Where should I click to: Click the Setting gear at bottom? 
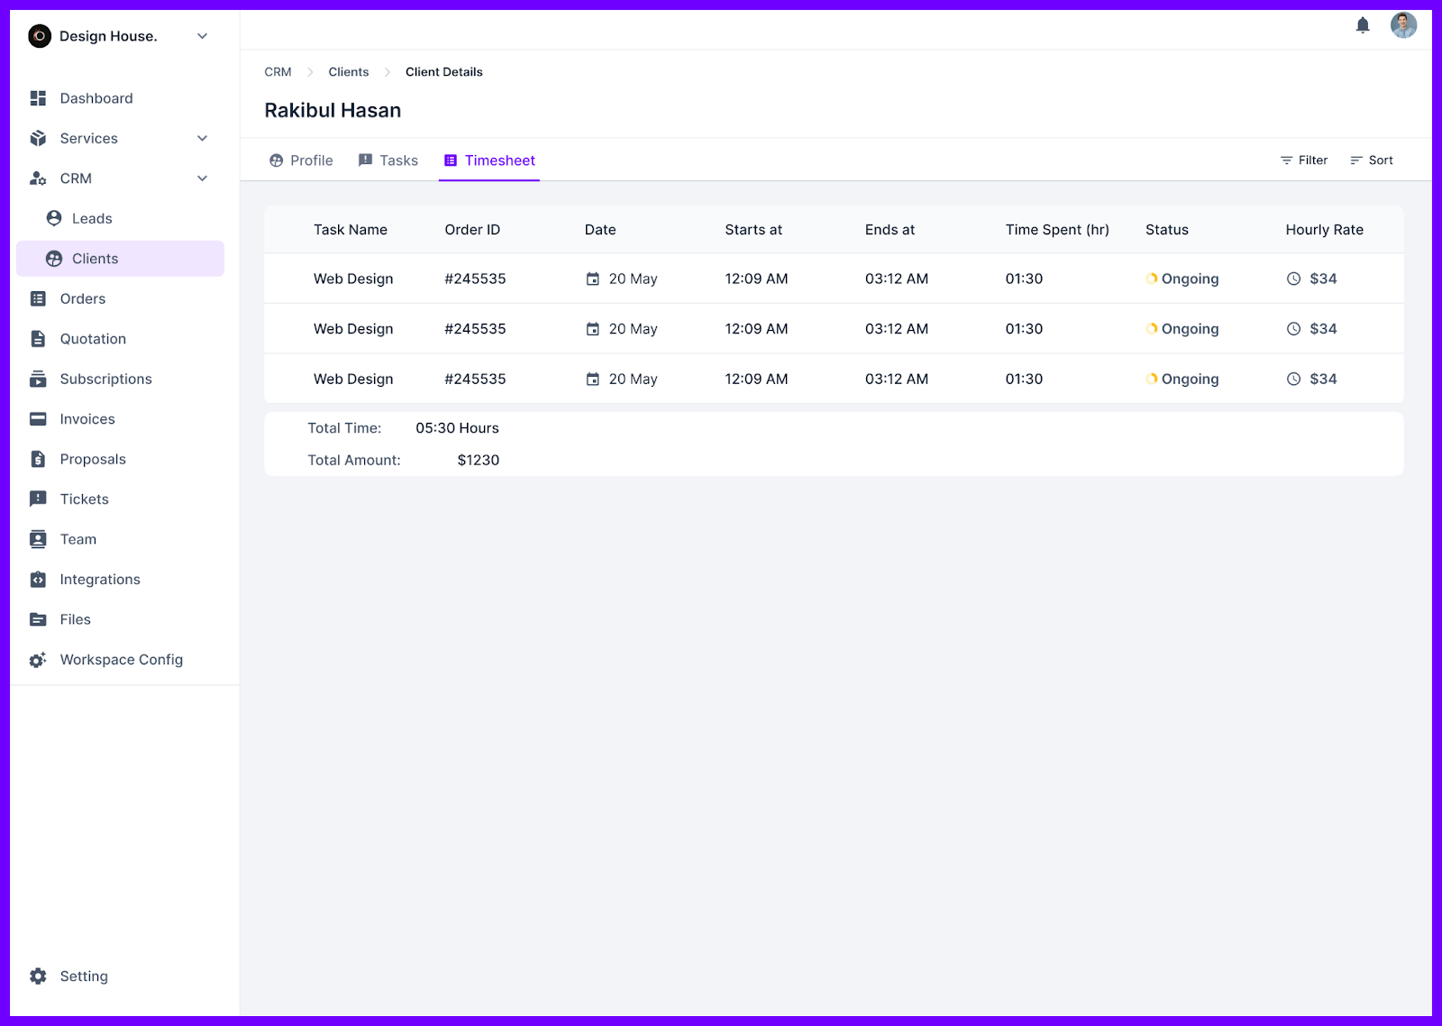click(37, 976)
